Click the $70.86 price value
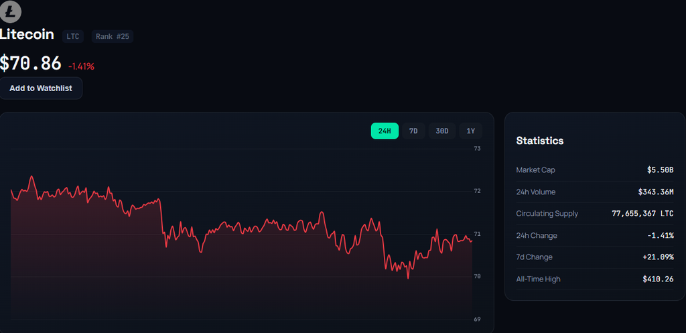This screenshot has height=333, width=686. pos(30,64)
